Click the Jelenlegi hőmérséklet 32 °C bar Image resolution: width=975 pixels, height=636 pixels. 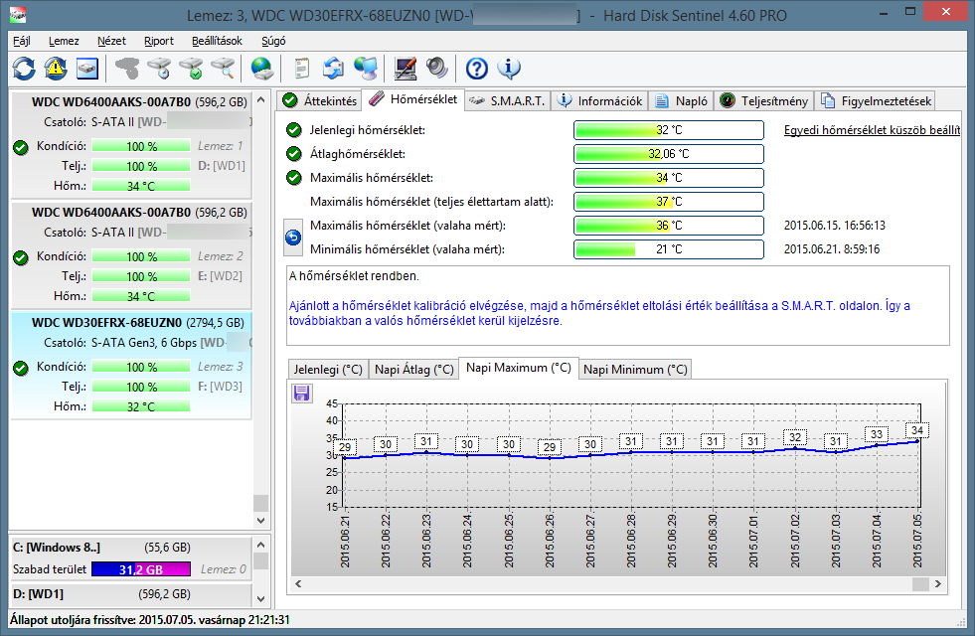(x=669, y=130)
